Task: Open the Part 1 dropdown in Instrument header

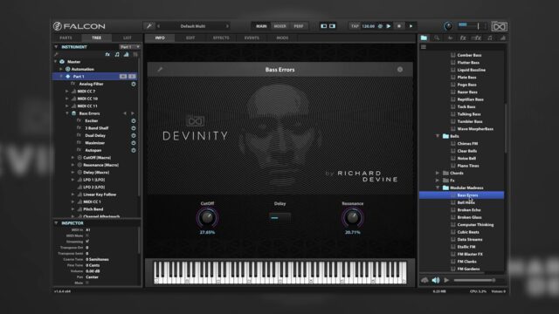Action: point(129,47)
